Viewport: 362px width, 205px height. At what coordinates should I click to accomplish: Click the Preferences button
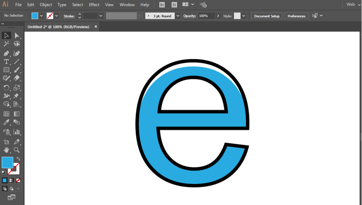click(296, 16)
